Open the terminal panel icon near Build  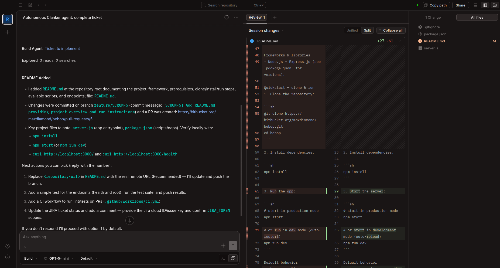click(x=223, y=258)
